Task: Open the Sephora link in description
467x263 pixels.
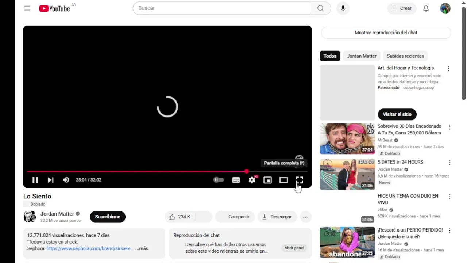Action: click(89, 248)
